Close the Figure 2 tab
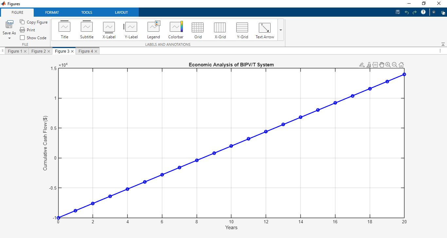This screenshot has width=447, height=238. click(49, 51)
